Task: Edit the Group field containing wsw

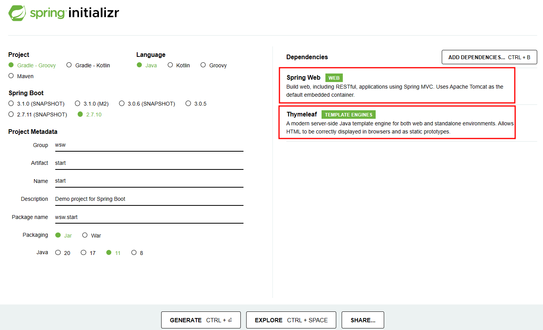Action: [x=149, y=145]
